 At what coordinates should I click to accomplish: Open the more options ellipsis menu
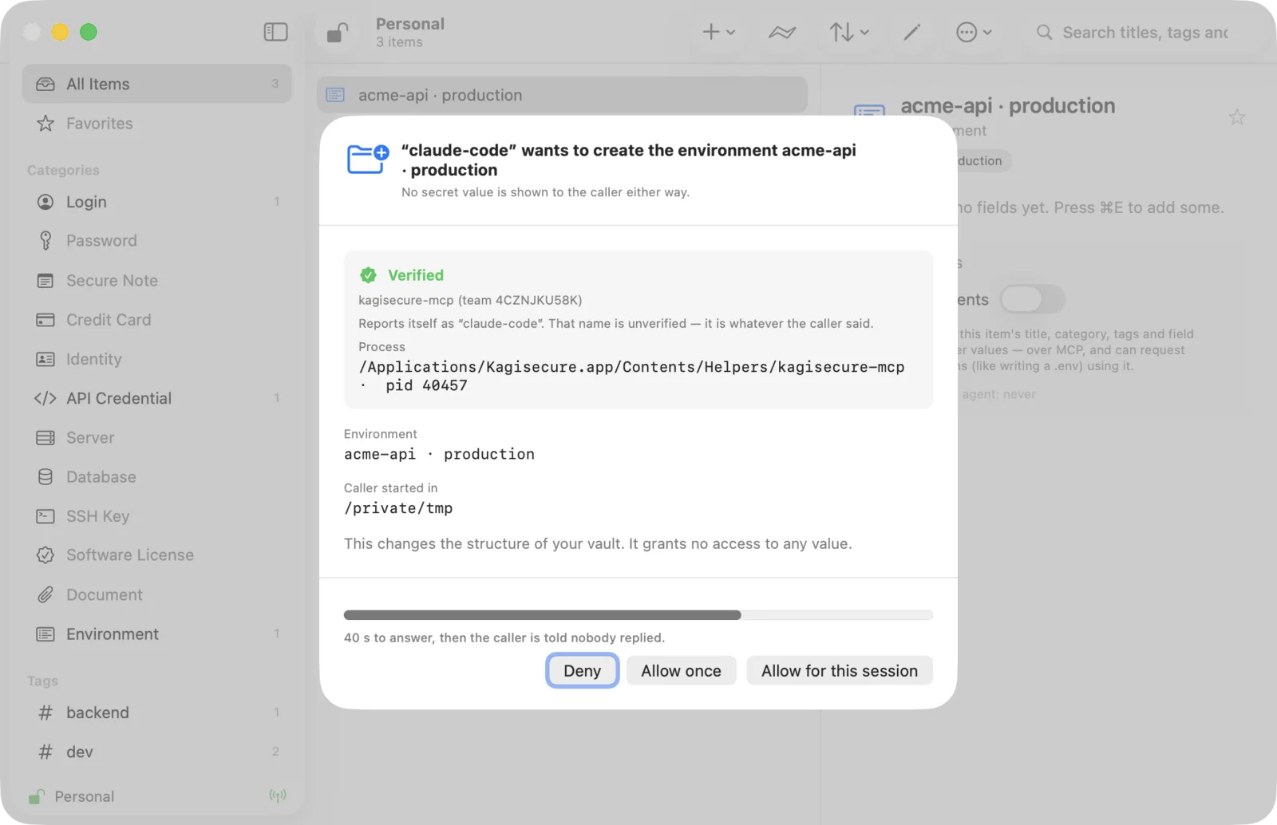[x=974, y=32]
